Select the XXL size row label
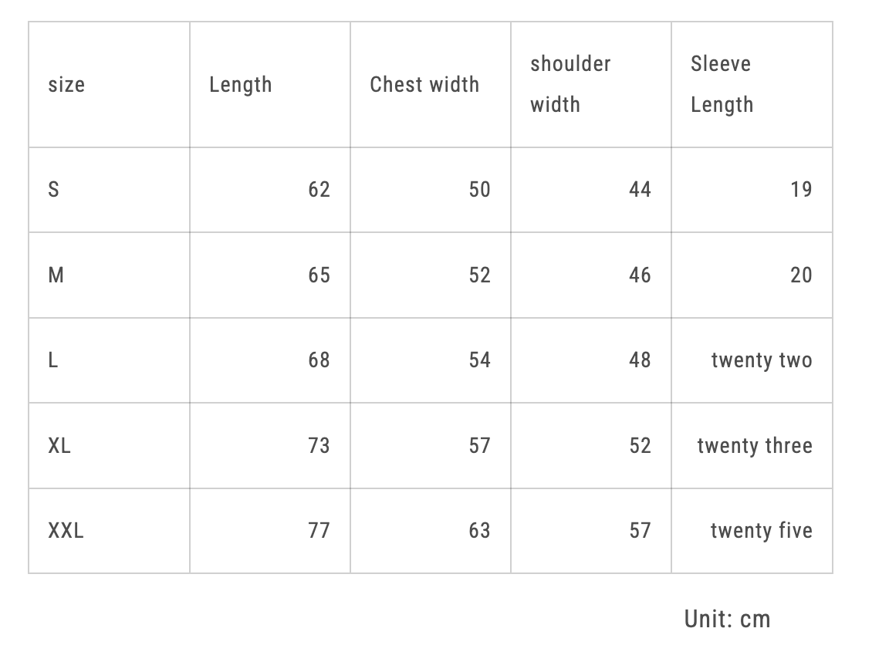 [66, 531]
